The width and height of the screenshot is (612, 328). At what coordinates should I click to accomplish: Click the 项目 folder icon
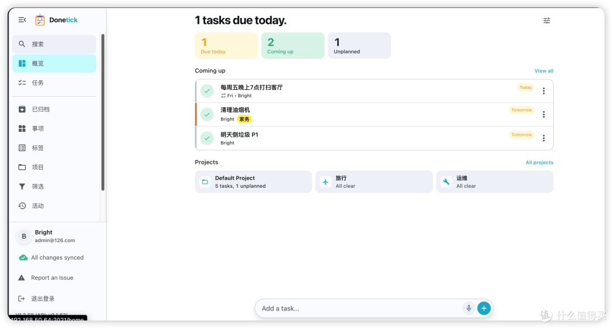(x=22, y=167)
